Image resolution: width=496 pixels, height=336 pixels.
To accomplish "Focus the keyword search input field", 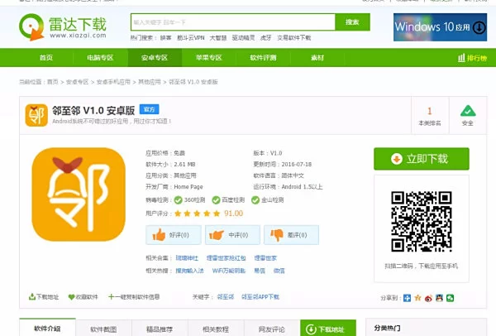I will (233, 22).
